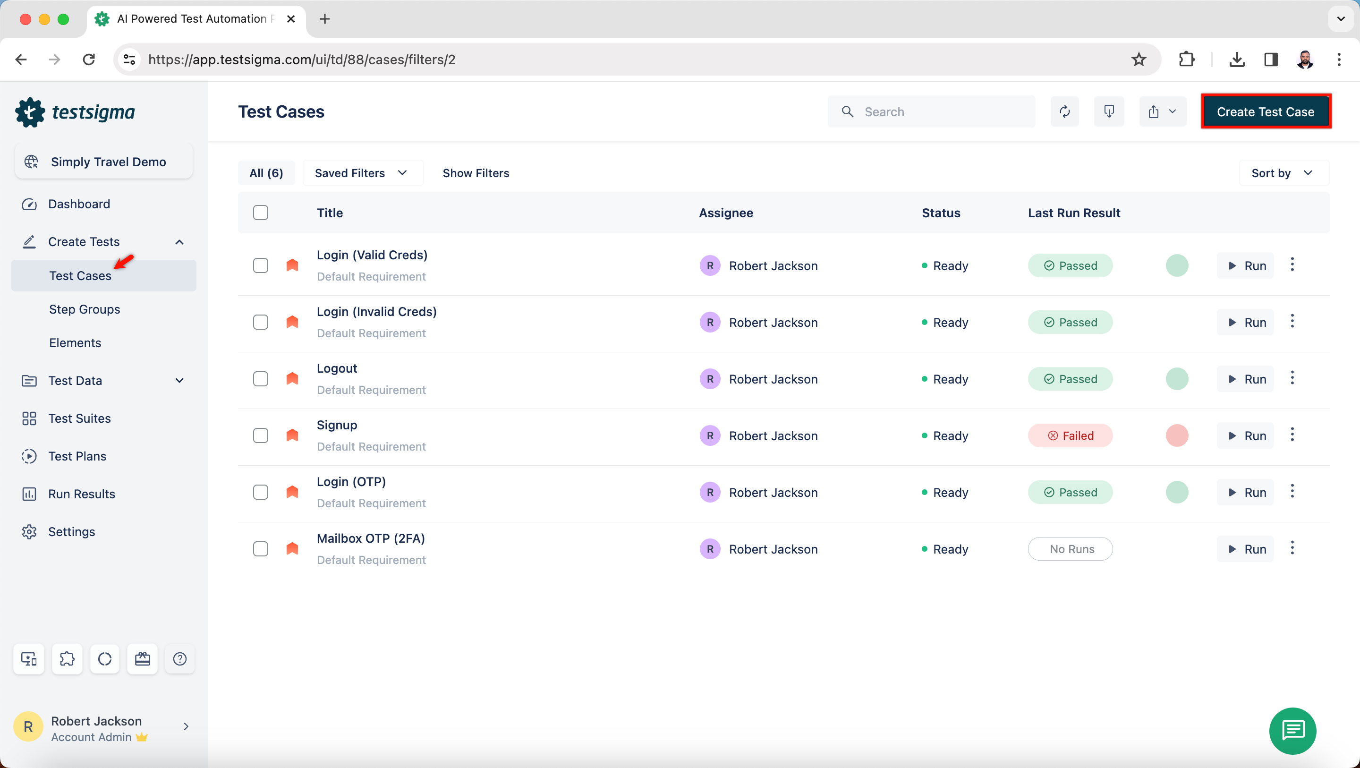
Task: Expand the Sort by dropdown
Action: tap(1283, 173)
